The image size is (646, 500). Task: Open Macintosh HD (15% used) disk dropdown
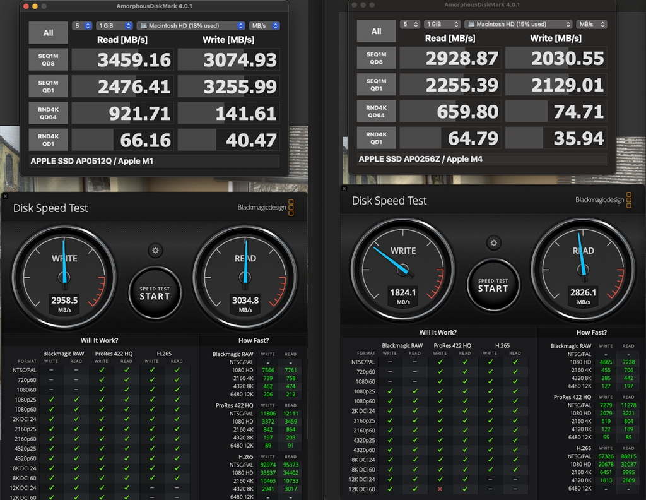(519, 25)
